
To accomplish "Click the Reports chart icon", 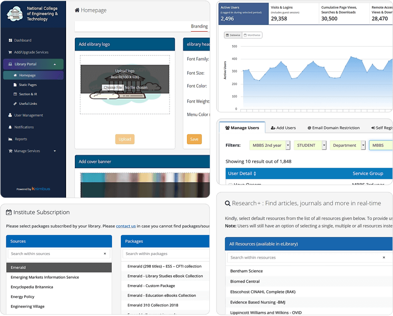I will [x=10, y=139].
